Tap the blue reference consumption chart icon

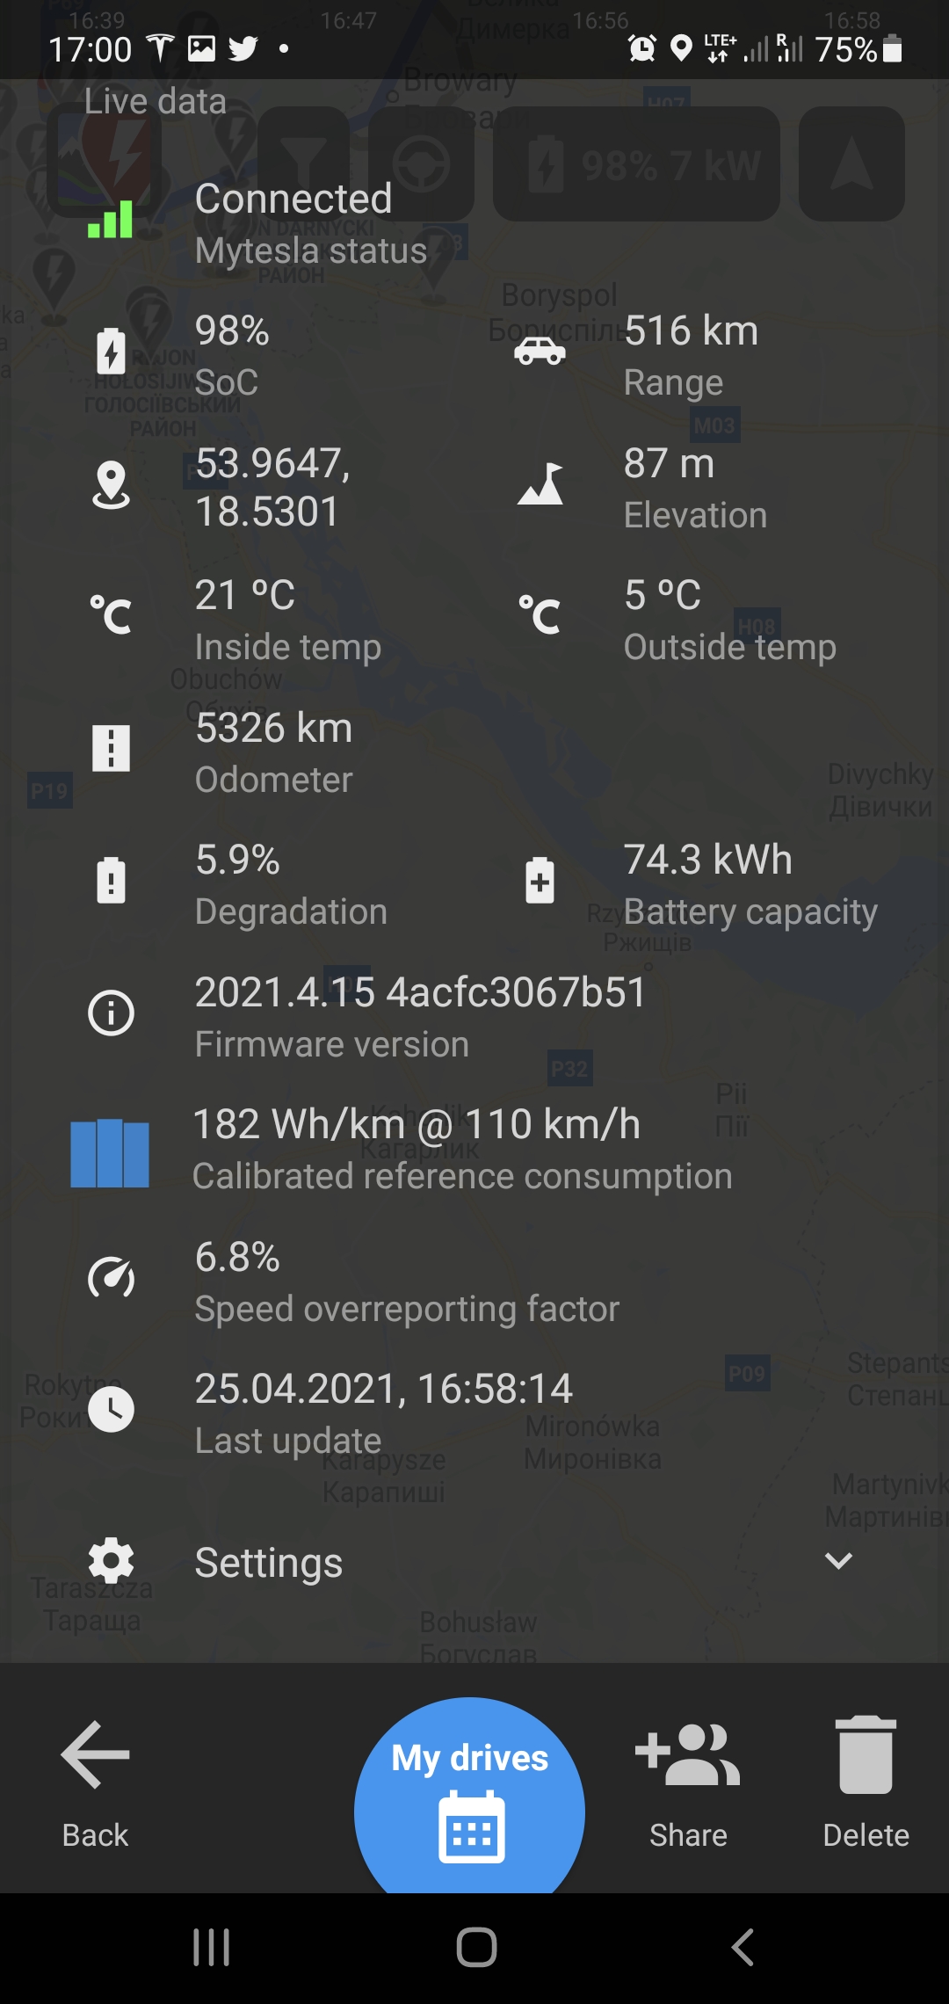click(110, 1153)
